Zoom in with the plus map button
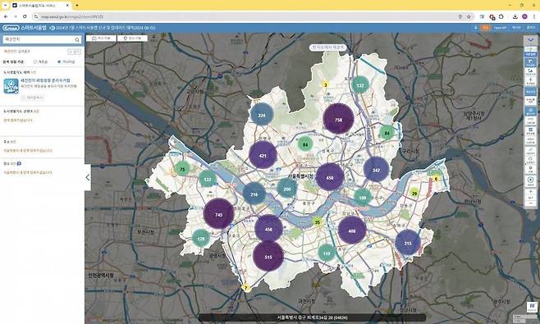Image resolution: width=540 pixels, height=324 pixels. coord(530,192)
